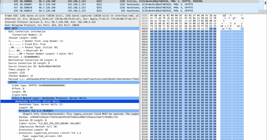Select Frame Type: CRYPTO line
This screenshot has width=267, height=140.
(38, 86)
